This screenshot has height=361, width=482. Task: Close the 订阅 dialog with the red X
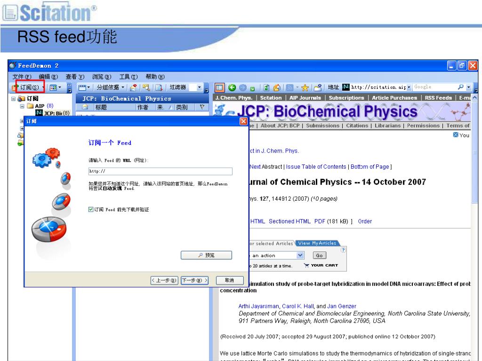click(x=243, y=121)
